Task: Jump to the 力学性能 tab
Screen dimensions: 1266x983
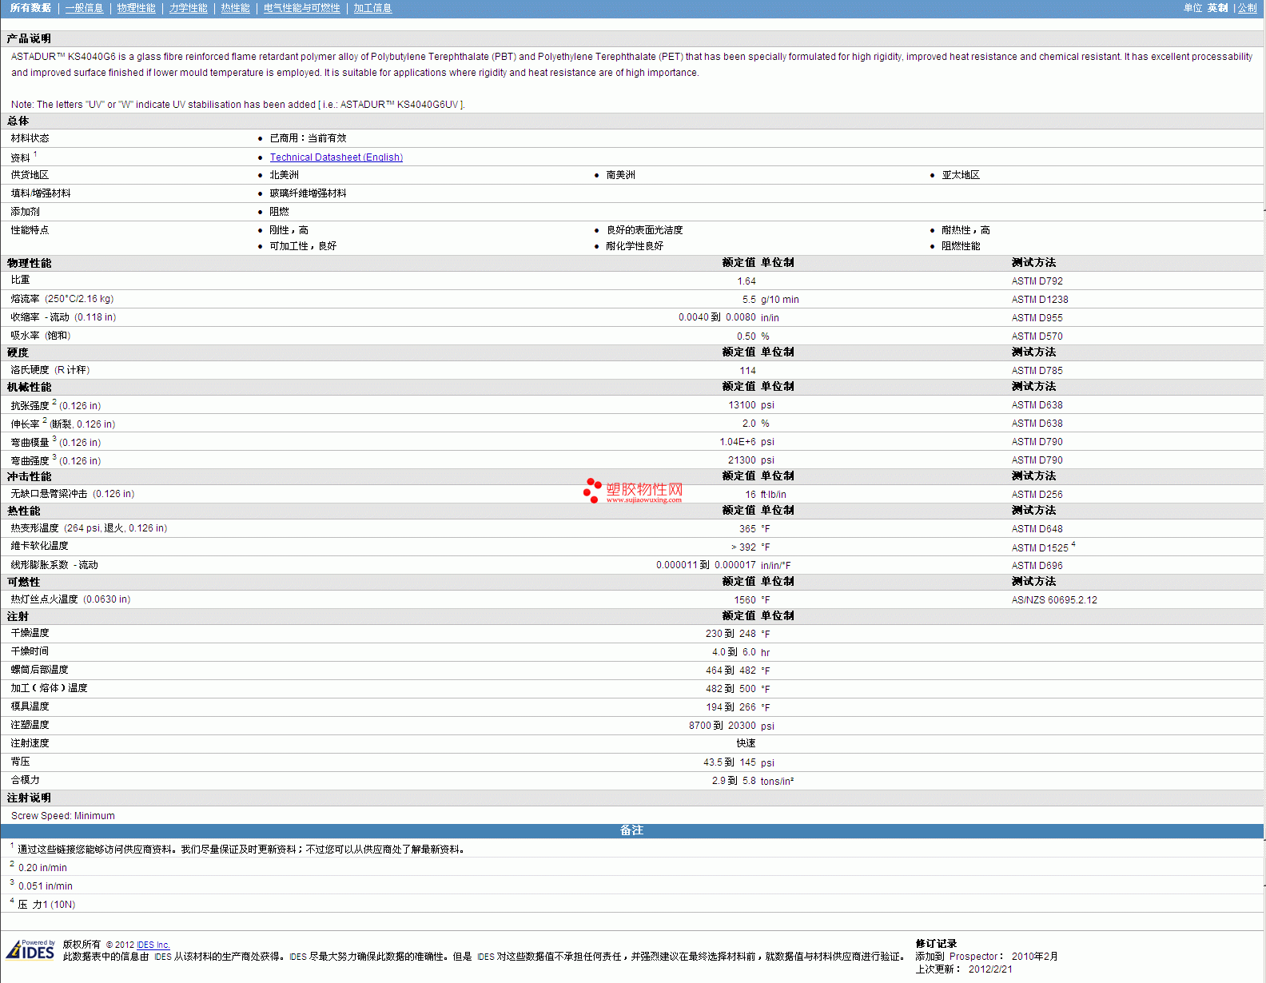Action: click(188, 8)
